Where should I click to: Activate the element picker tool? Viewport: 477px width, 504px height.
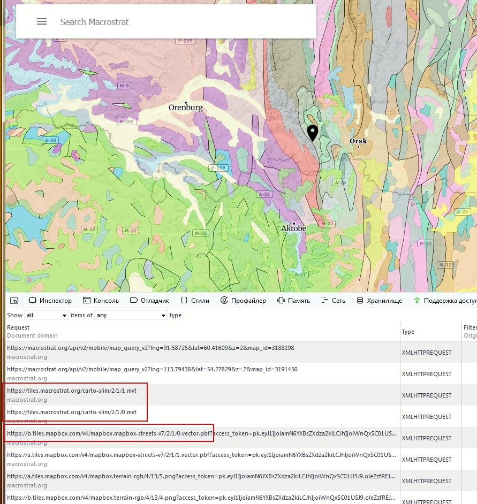pyautogui.click(x=14, y=301)
